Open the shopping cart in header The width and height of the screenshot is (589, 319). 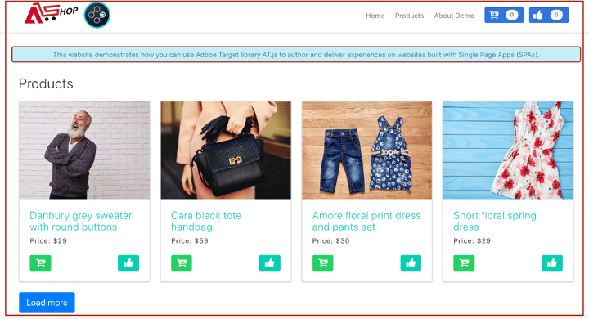(504, 15)
